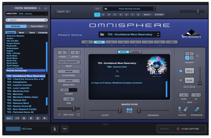
Task: Collapse browser with the side arrow
Action: coord(52,12)
